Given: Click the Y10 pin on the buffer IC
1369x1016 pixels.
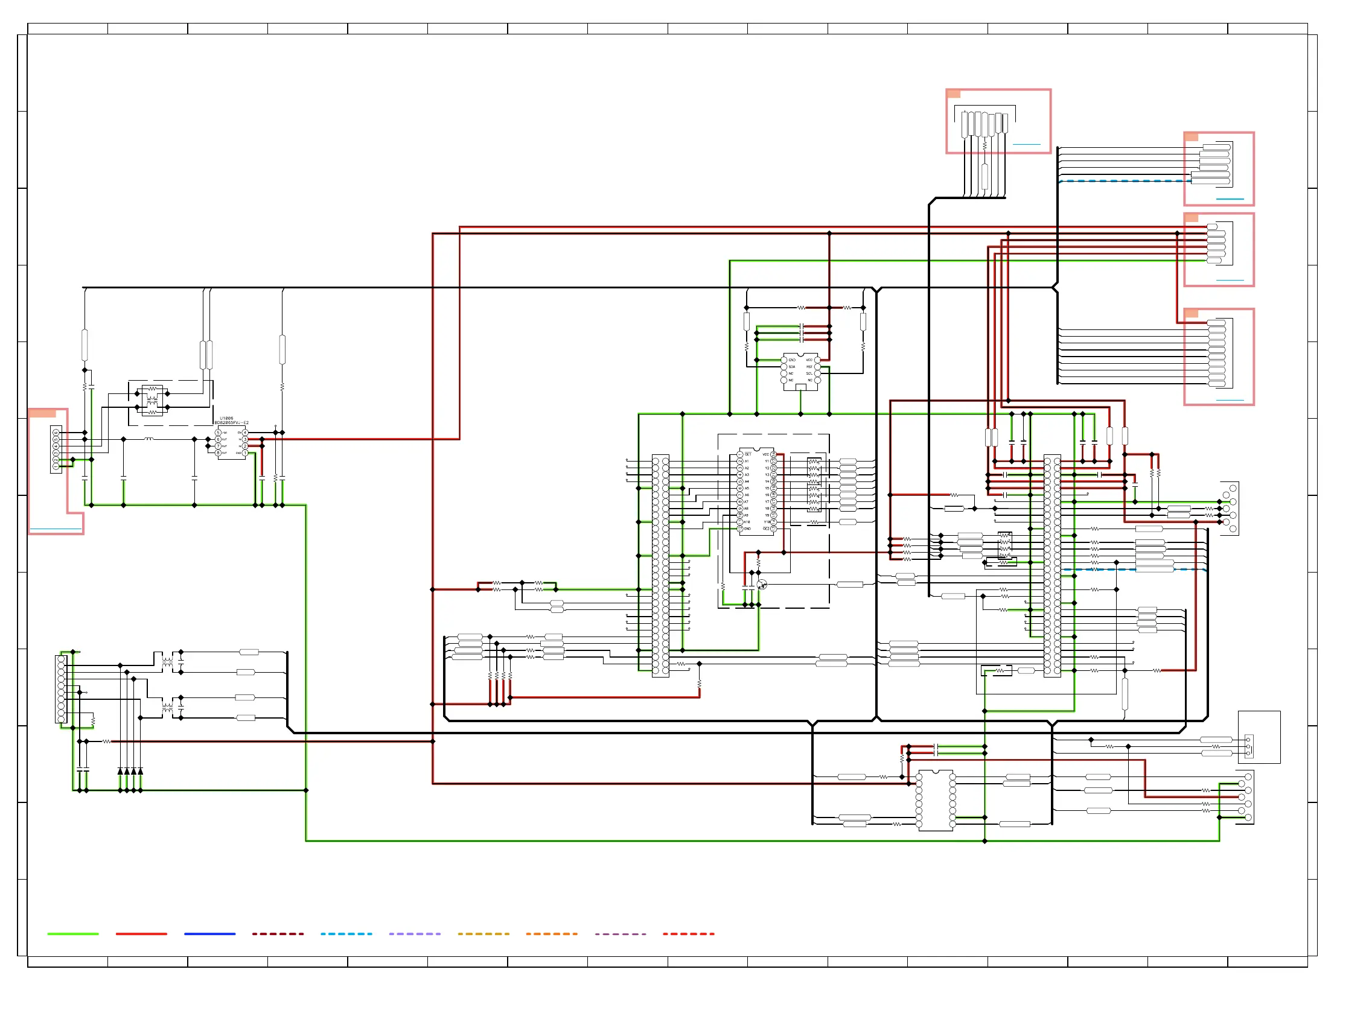Looking at the screenshot, I should 773,521.
